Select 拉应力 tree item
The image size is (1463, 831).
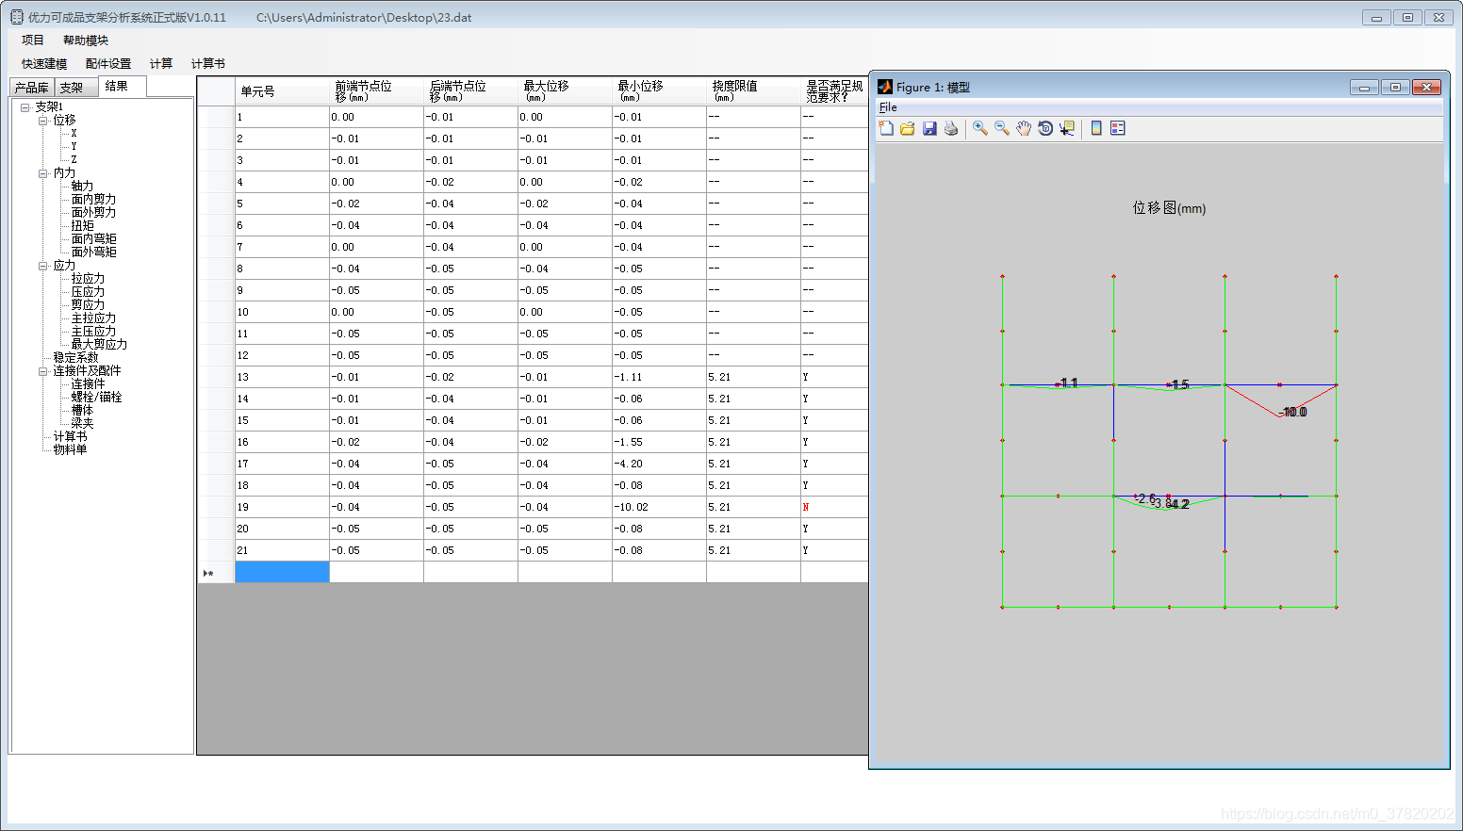pyautogui.click(x=88, y=279)
